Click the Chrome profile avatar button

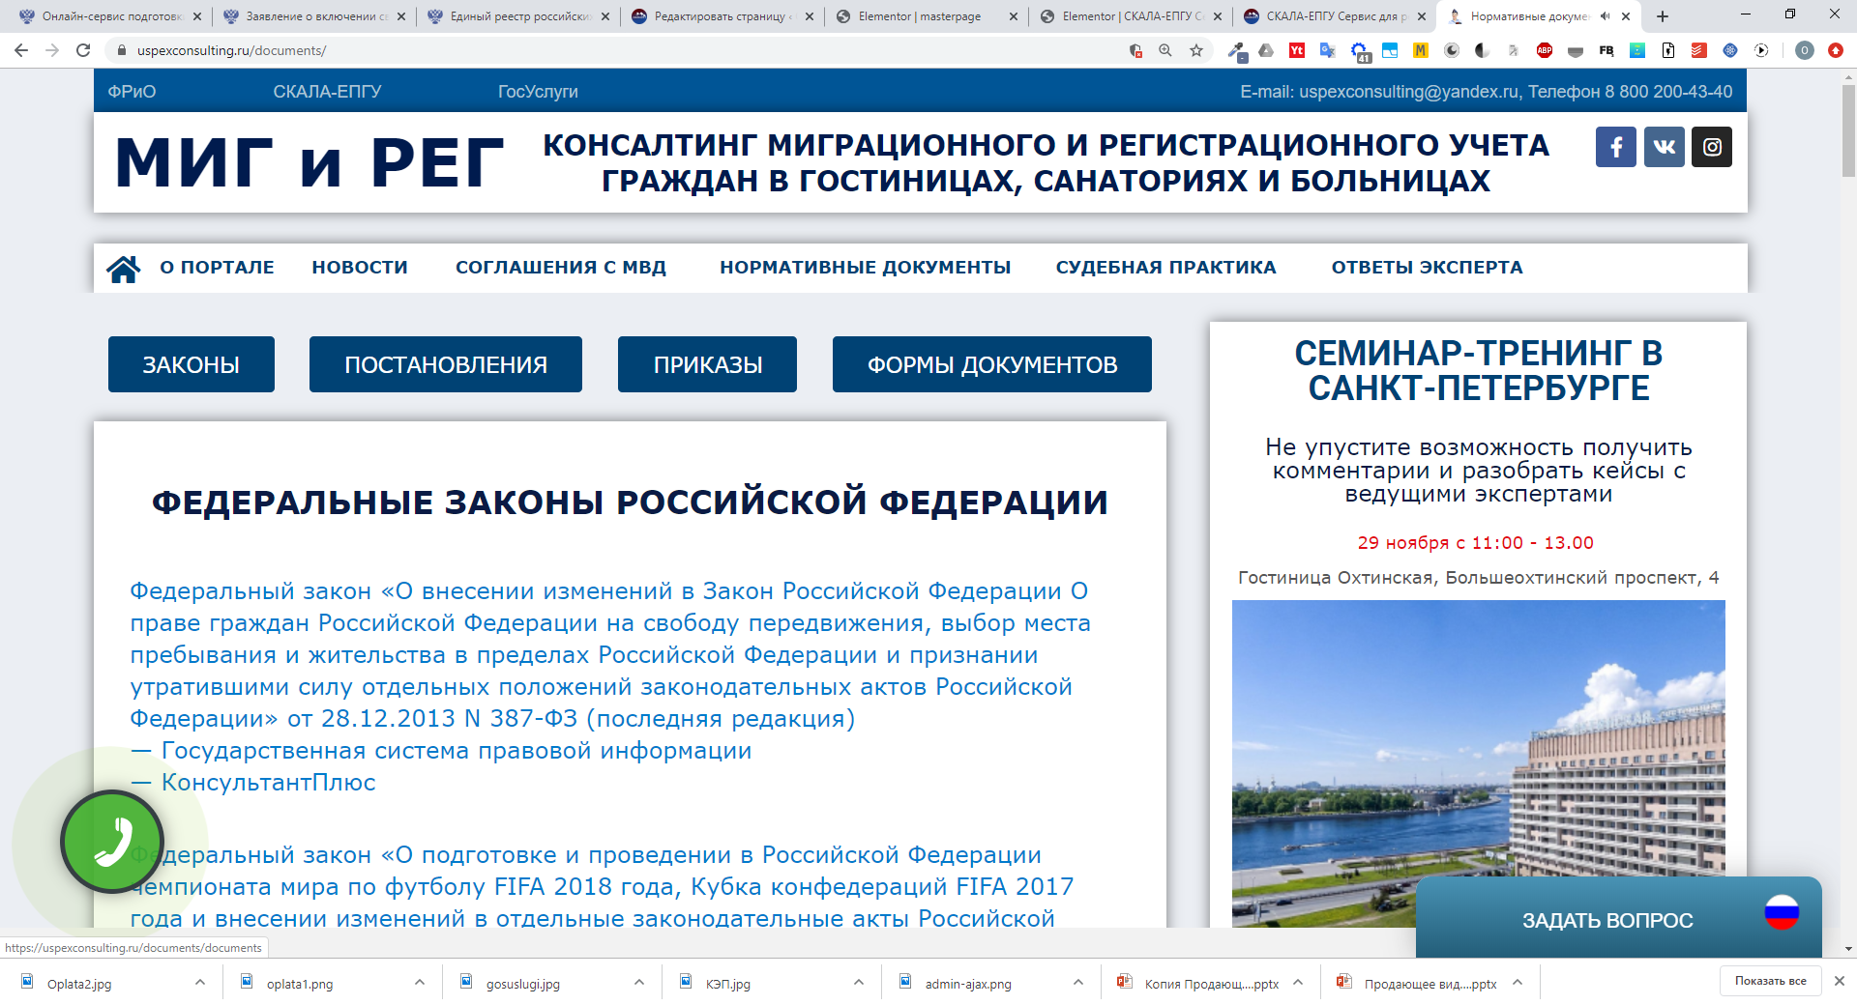pyautogui.click(x=1805, y=50)
